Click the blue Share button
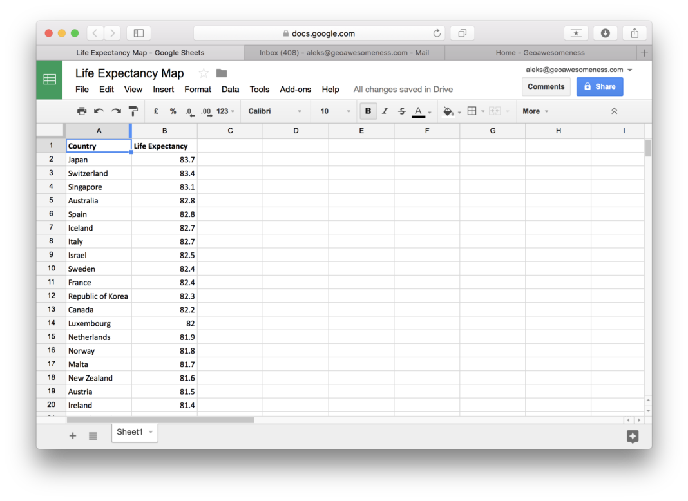Screen dimensions: 688x501 tap(599, 86)
